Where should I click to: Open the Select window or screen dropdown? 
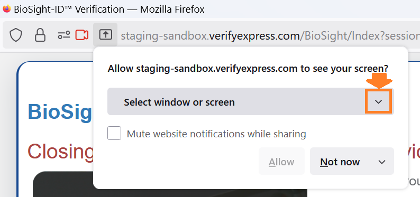250,101
